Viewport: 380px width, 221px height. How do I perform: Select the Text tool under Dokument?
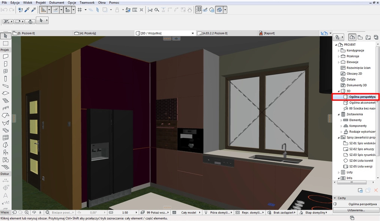[x=5, y=196]
